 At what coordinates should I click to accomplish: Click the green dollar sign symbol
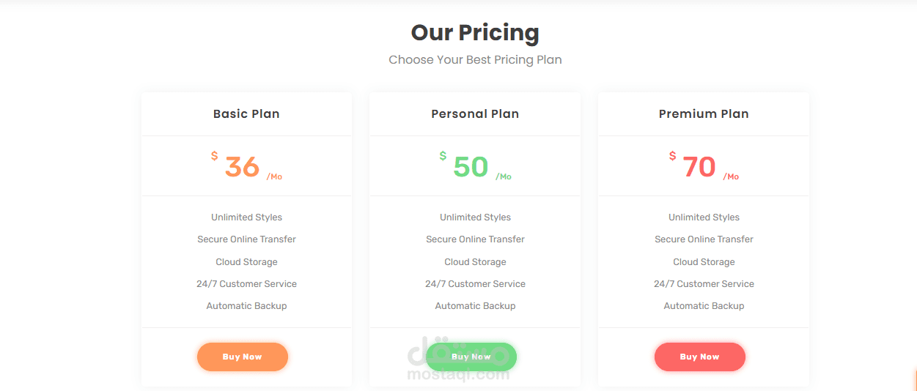443,156
